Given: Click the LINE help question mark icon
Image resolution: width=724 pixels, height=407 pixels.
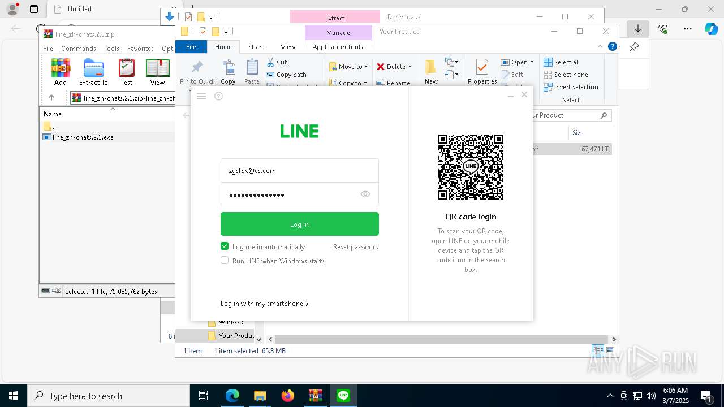Looking at the screenshot, I should coord(219,96).
